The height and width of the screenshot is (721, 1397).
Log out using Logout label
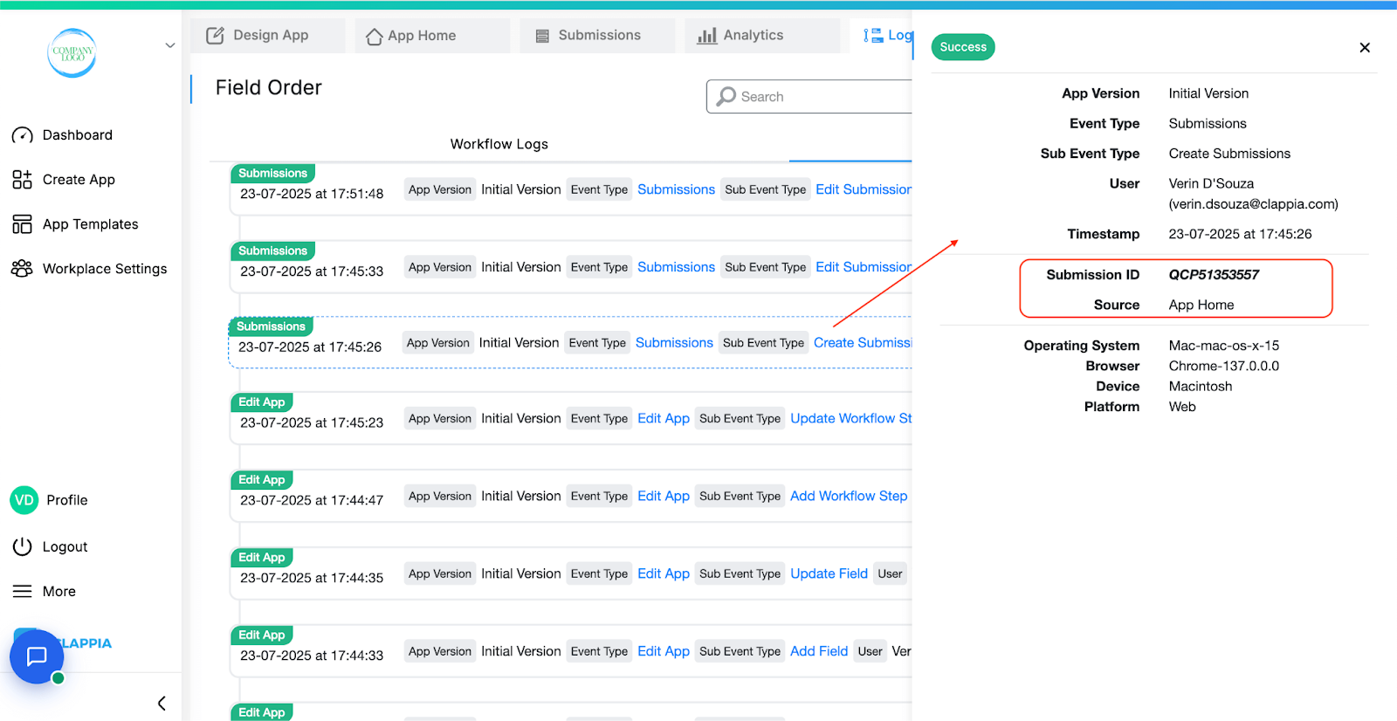point(65,547)
